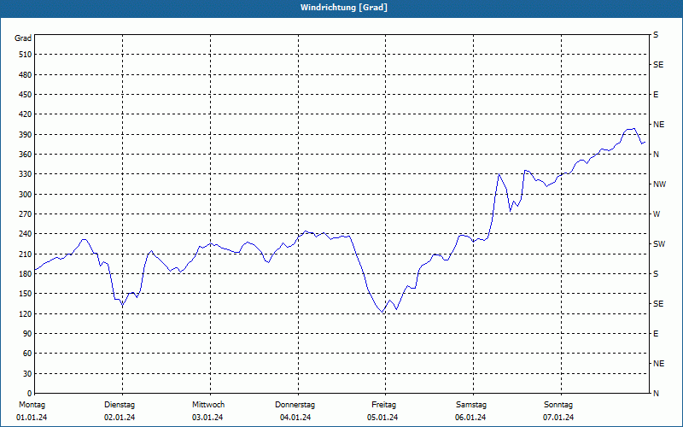Click the "S" compass label on the 180 gridline
This screenshot has height=427, width=683.
656,274
